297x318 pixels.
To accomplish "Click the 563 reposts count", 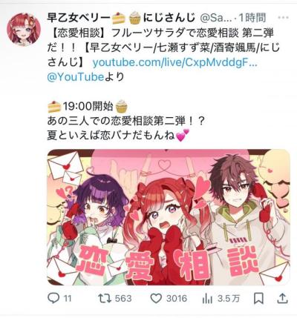I will pos(123,299).
